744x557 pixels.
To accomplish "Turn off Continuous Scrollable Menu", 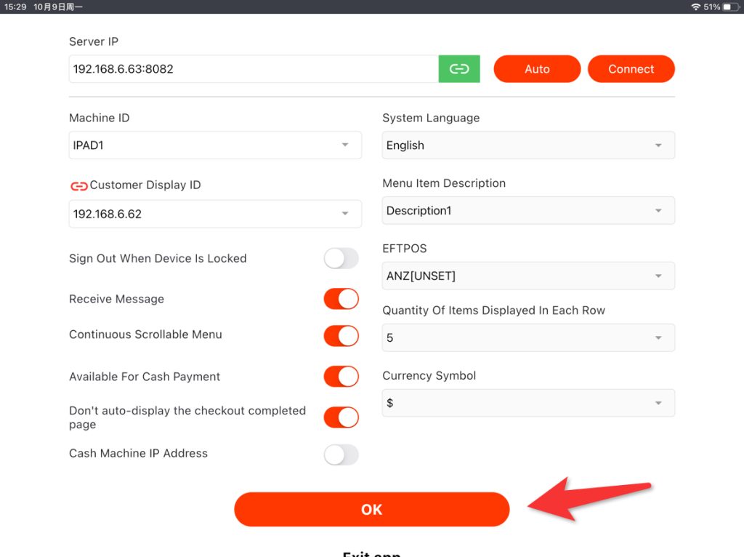I will coord(341,335).
